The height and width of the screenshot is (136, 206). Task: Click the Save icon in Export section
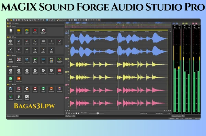pos(11,89)
